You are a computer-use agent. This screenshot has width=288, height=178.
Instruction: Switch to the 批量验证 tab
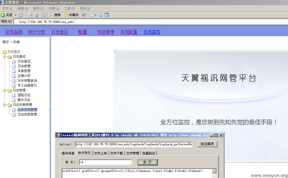point(149,153)
